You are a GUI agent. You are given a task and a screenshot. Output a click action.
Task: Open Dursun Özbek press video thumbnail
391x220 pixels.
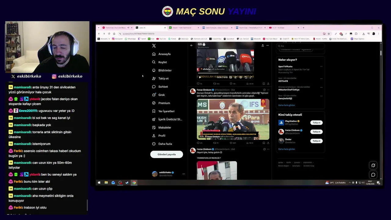coord(233,119)
